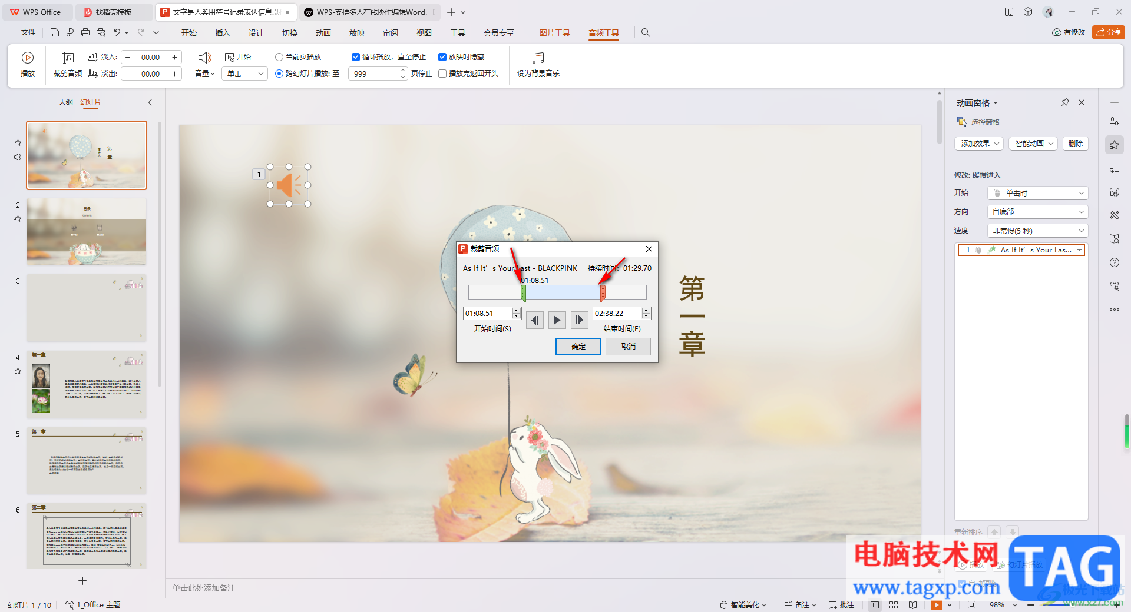Screen dimensions: 1131x612
Task: Toggle rewind after playing checkbox
Action: click(442, 74)
